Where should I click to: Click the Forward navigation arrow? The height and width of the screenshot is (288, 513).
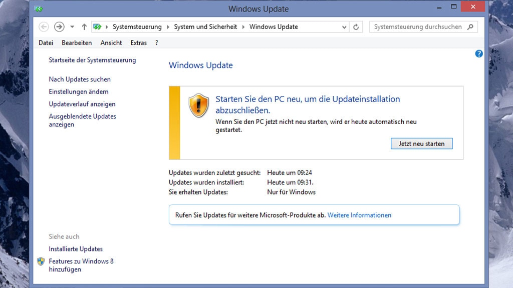60,26
